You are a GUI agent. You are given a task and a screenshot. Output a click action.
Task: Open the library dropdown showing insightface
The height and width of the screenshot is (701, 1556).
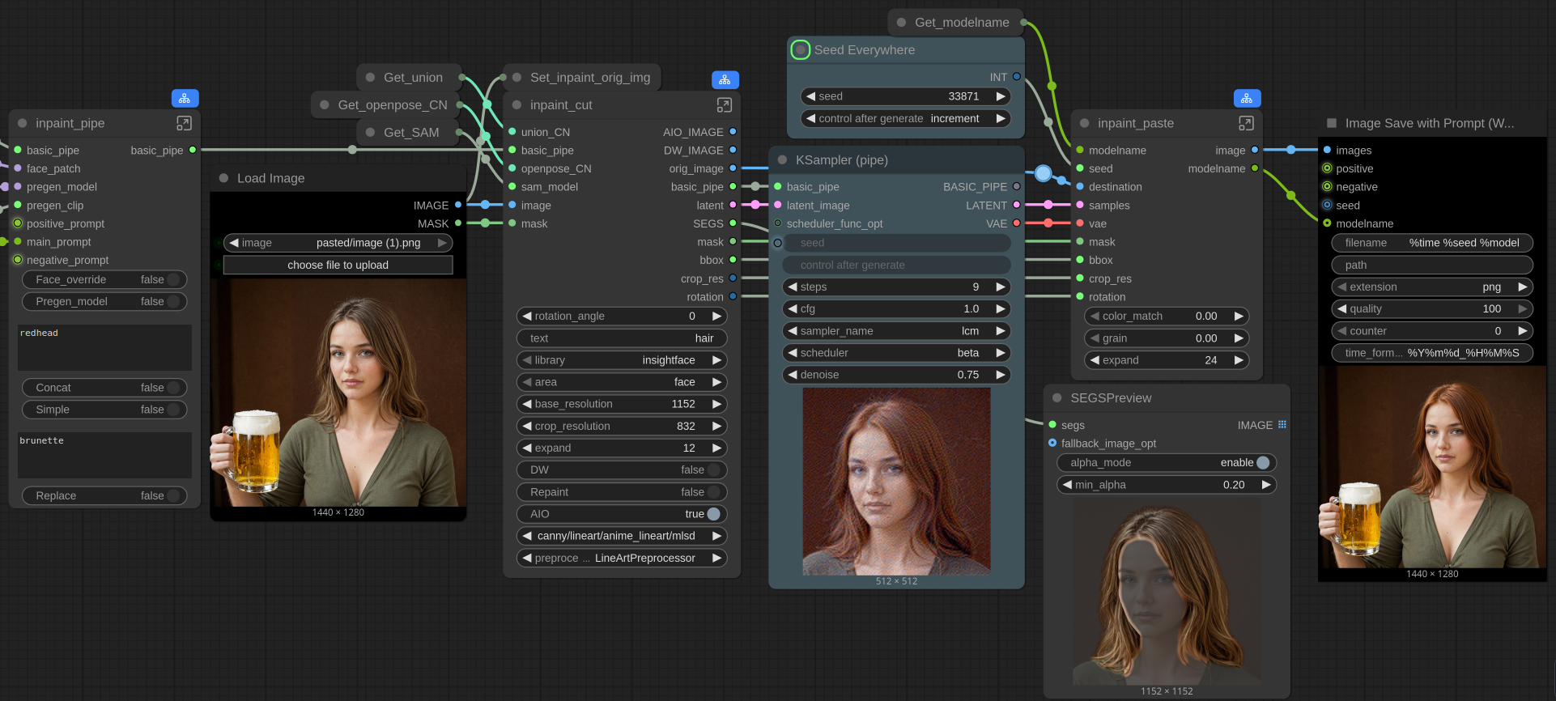click(x=621, y=360)
